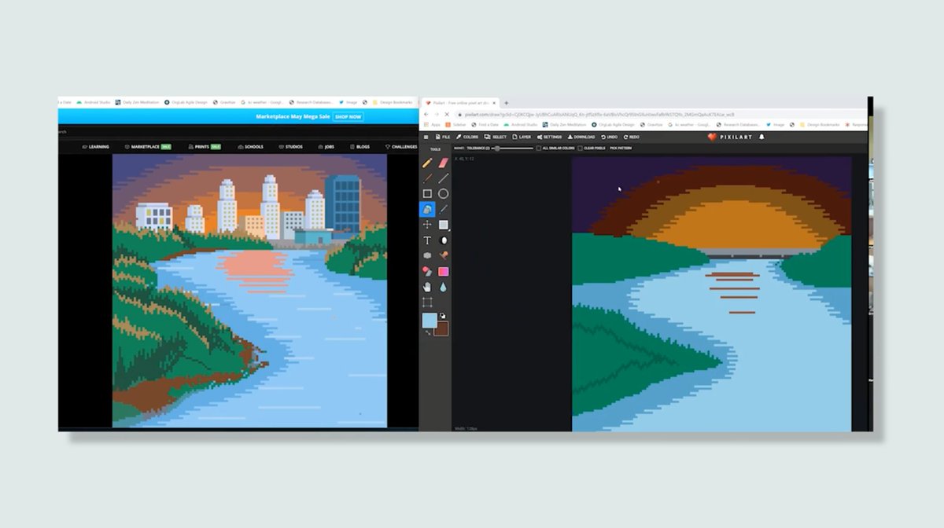Click the Undo button
The width and height of the screenshot is (944, 528).
pyautogui.click(x=610, y=137)
